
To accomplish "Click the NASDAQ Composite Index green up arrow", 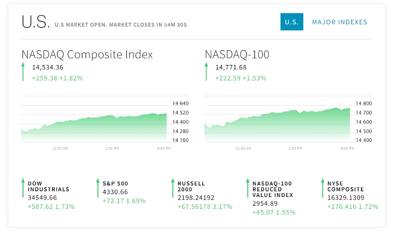I will [23, 72].
